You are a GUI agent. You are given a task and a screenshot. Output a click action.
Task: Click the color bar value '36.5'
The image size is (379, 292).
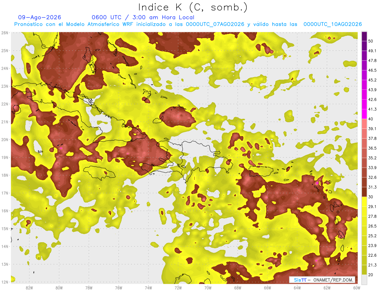pos(372,148)
